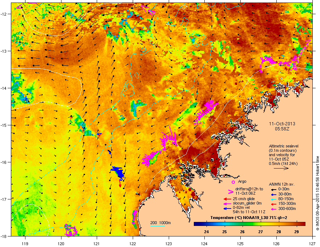This screenshot has width=320, height=247.
Task: Click the 'Altimetric sealevel' caption line
Action: (x=284, y=146)
